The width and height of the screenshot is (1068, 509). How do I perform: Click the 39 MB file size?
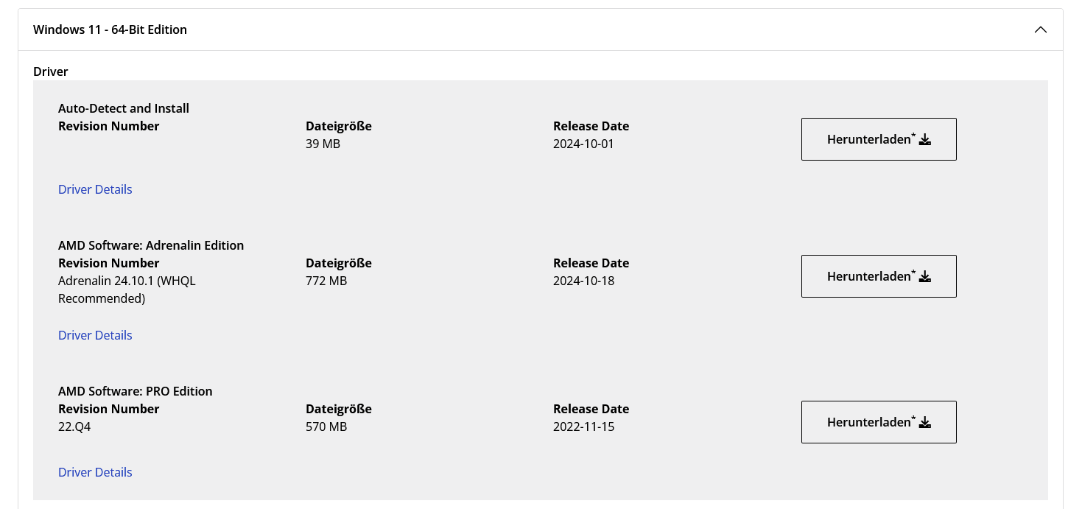coord(323,144)
